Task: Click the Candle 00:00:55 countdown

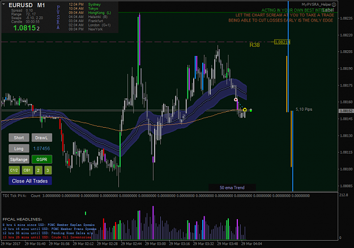Action: point(25,21)
